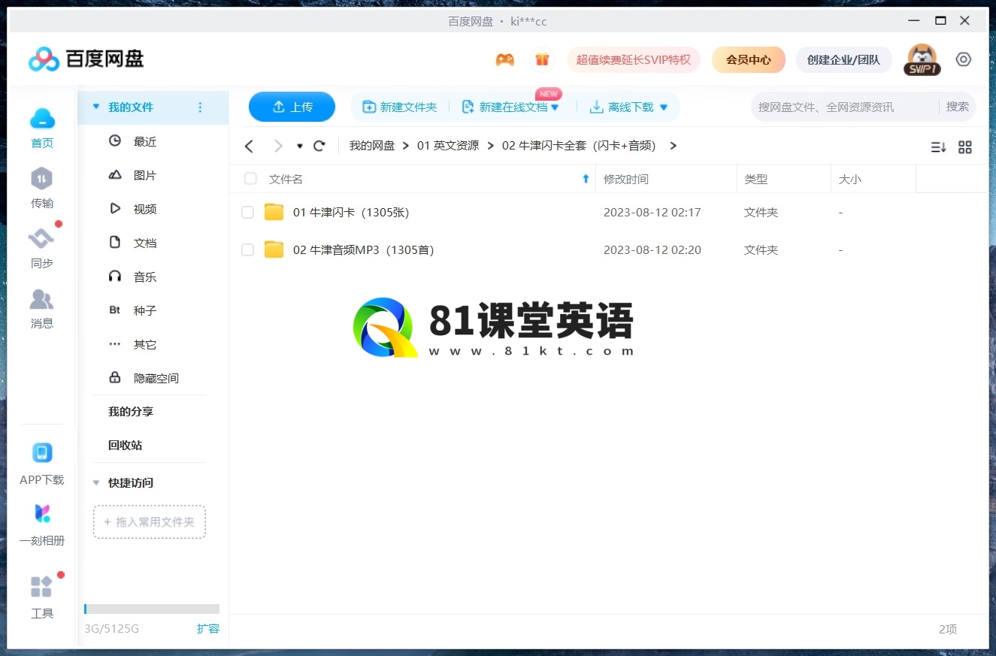Show 其它 other files
Screen dimensions: 996x656
click(x=145, y=344)
